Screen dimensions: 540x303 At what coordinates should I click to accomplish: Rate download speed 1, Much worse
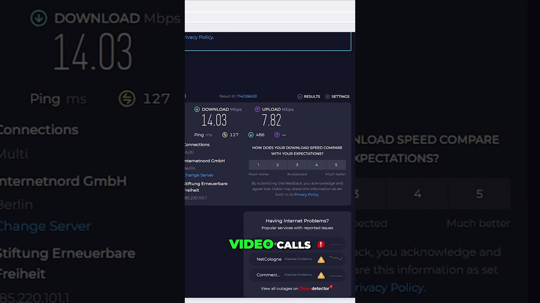point(258,165)
